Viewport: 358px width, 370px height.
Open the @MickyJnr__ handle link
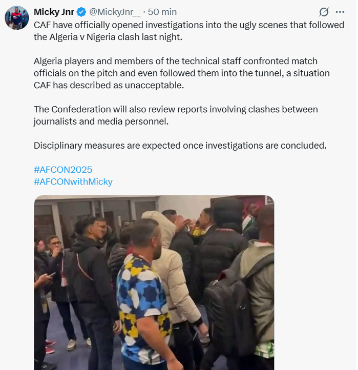tap(114, 12)
